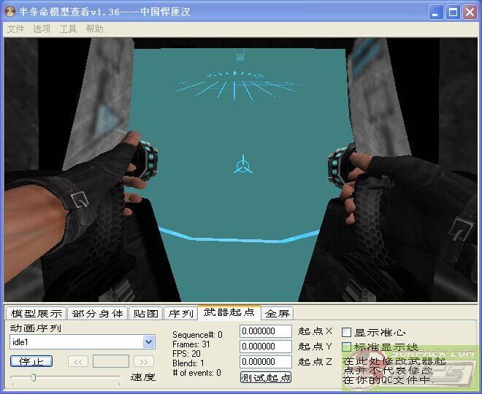Maximize the model viewer window
Viewport: 482px width, 394px height.
[453, 12]
